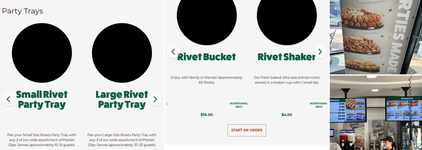View Nutritional Info for Rivet Bucket
Image resolution: width=422 pixels, height=150 pixels.
click(239, 105)
